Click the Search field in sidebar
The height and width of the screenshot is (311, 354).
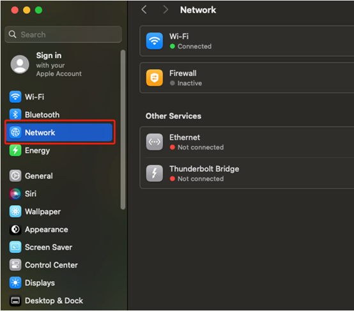pos(63,34)
